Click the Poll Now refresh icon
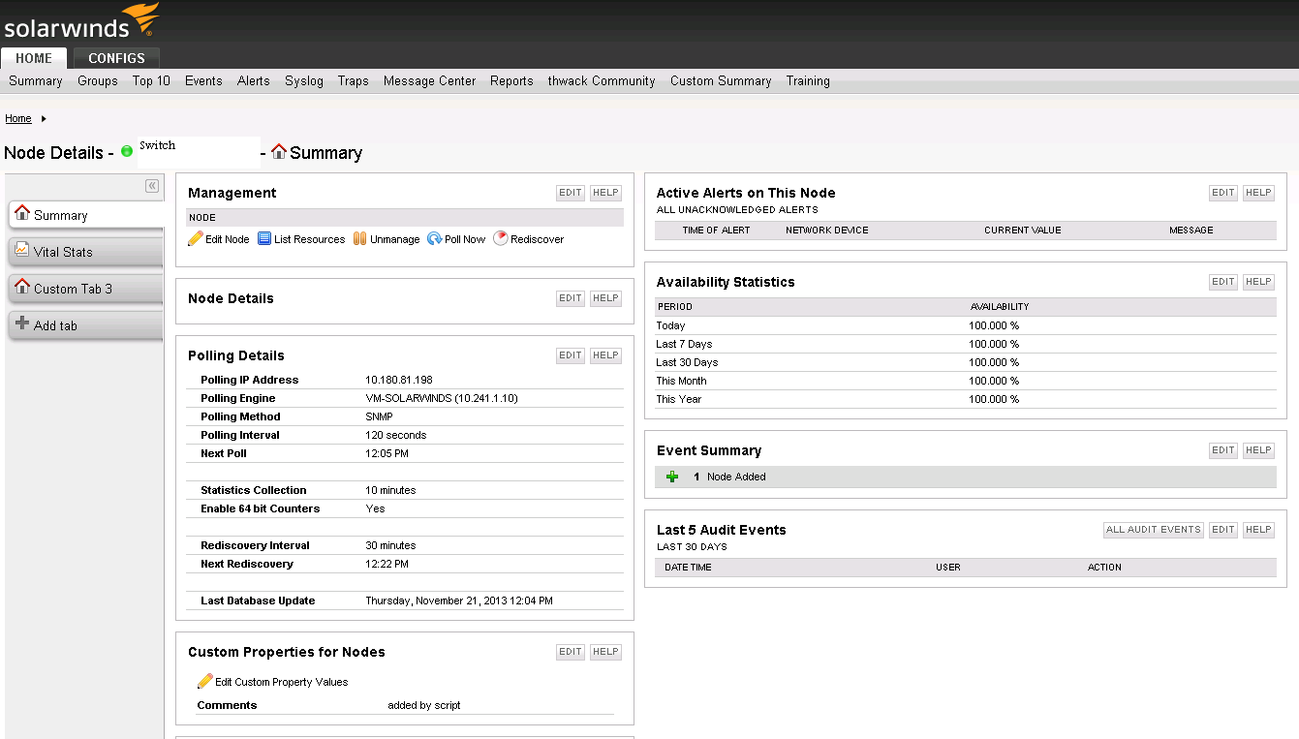Screen dimensions: 1299x739 click(x=435, y=239)
